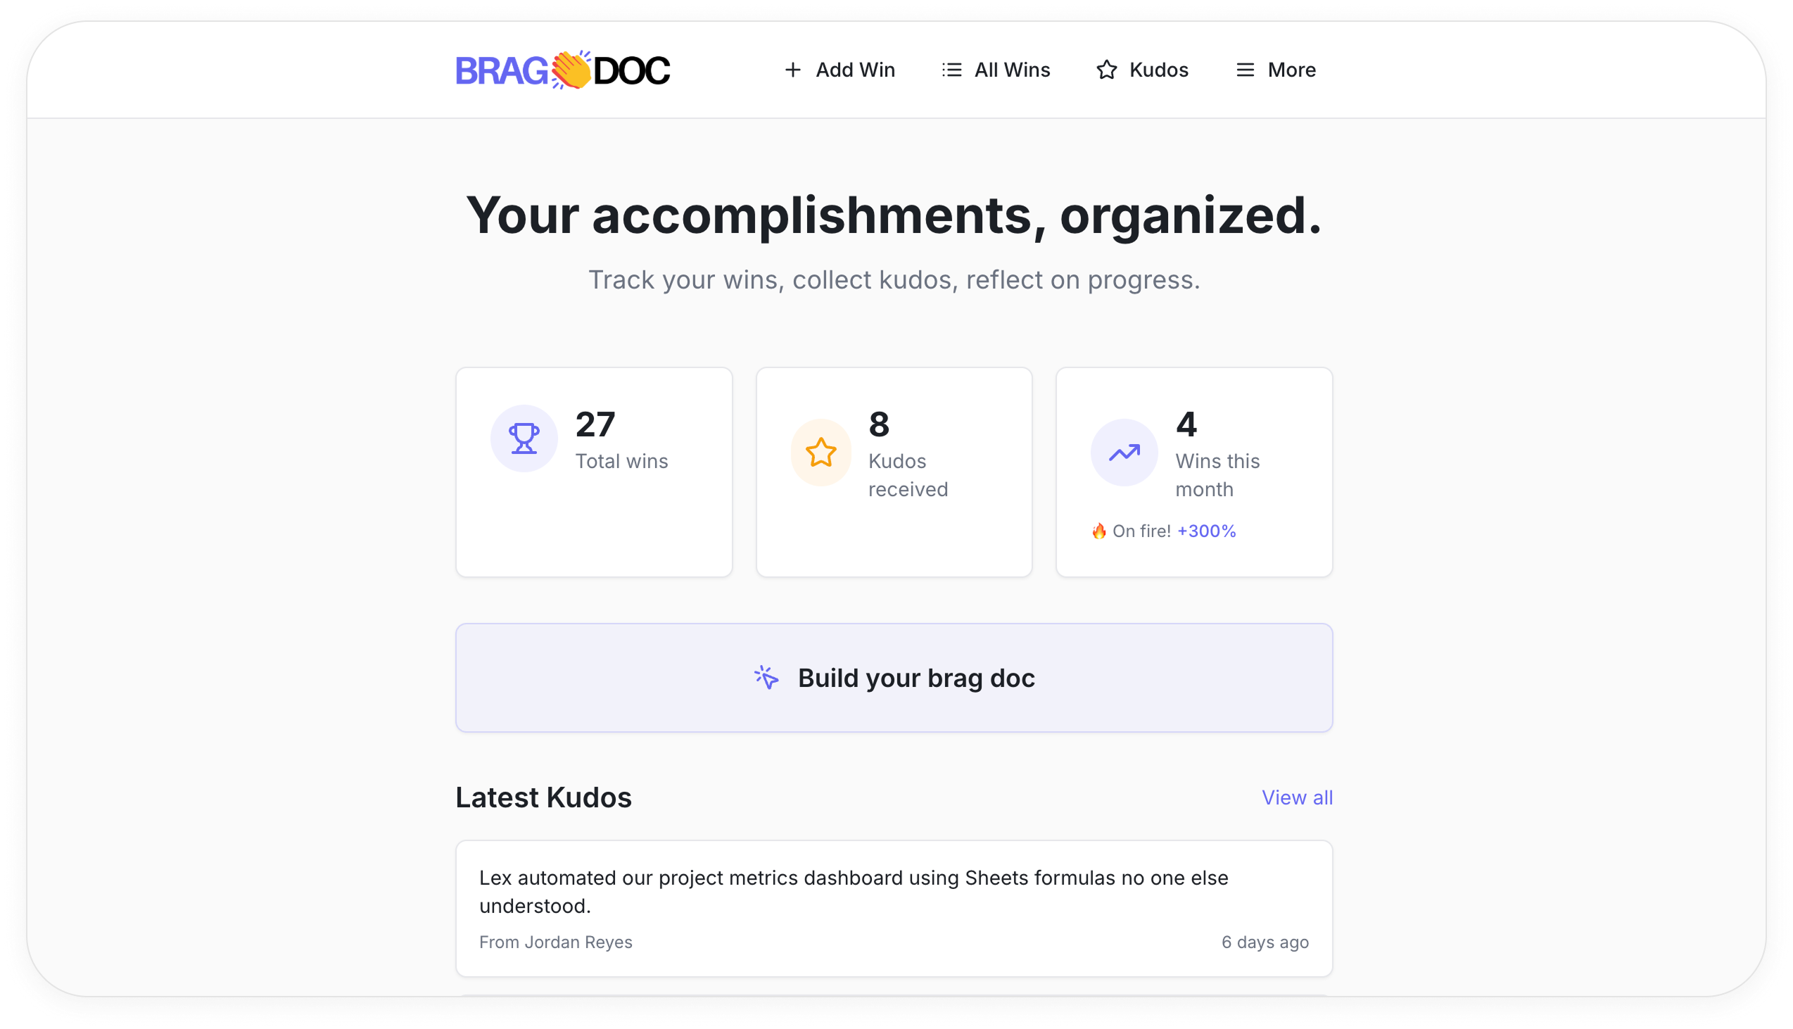This screenshot has width=1793, height=1029.
Task: Click Build your brag doc
Action: [x=894, y=677]
